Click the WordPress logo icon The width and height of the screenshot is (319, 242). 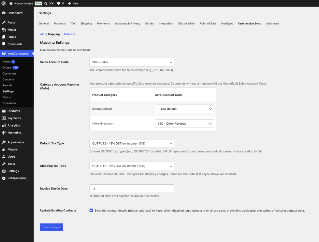[x=4, y=3]
